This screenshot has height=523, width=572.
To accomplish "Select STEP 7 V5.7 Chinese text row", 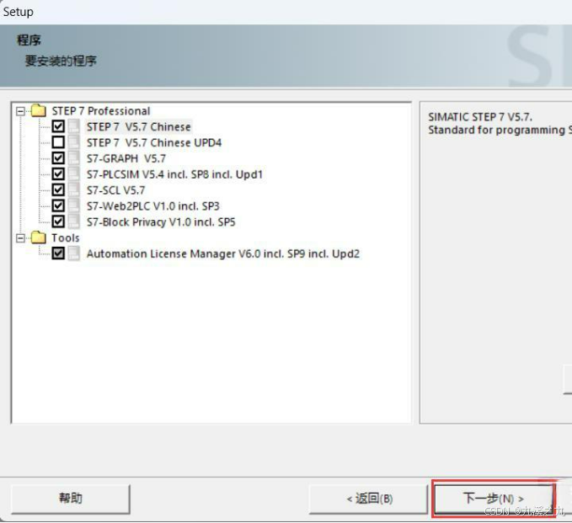I will pos(139,127).
